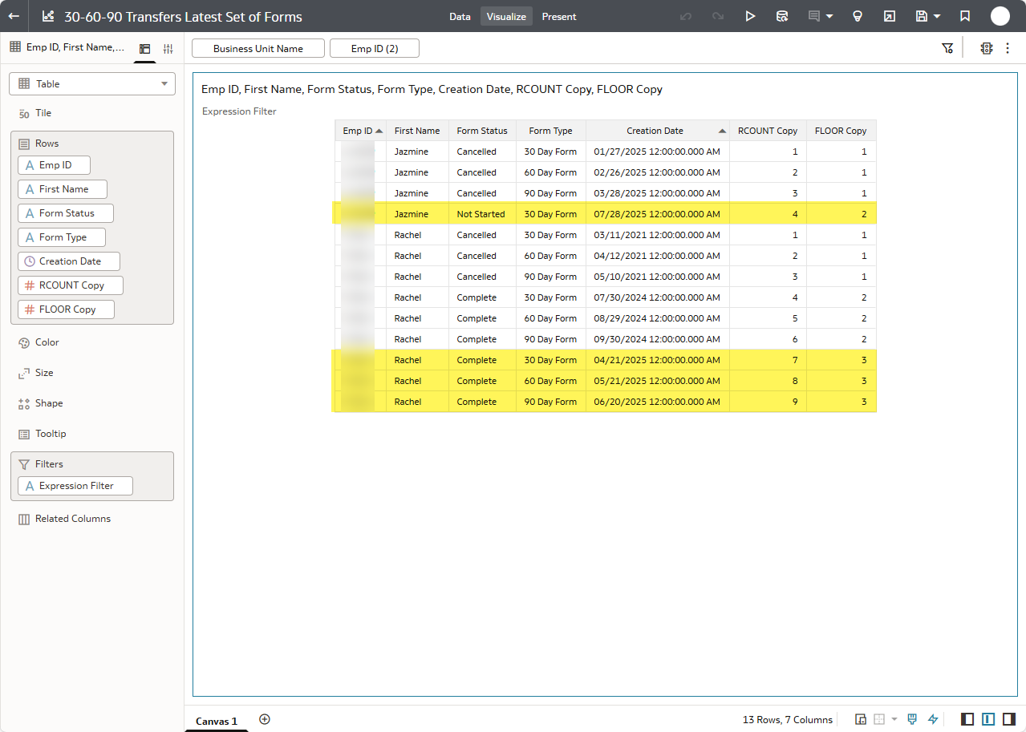Click the Undo arrow icon
This screenshot has width=1026, height=732.
pyautogui.click(x=685, y=16)
